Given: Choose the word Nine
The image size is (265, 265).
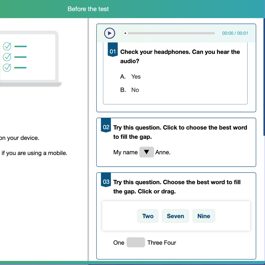Looking at the screenshot, I should click(204, 216).
